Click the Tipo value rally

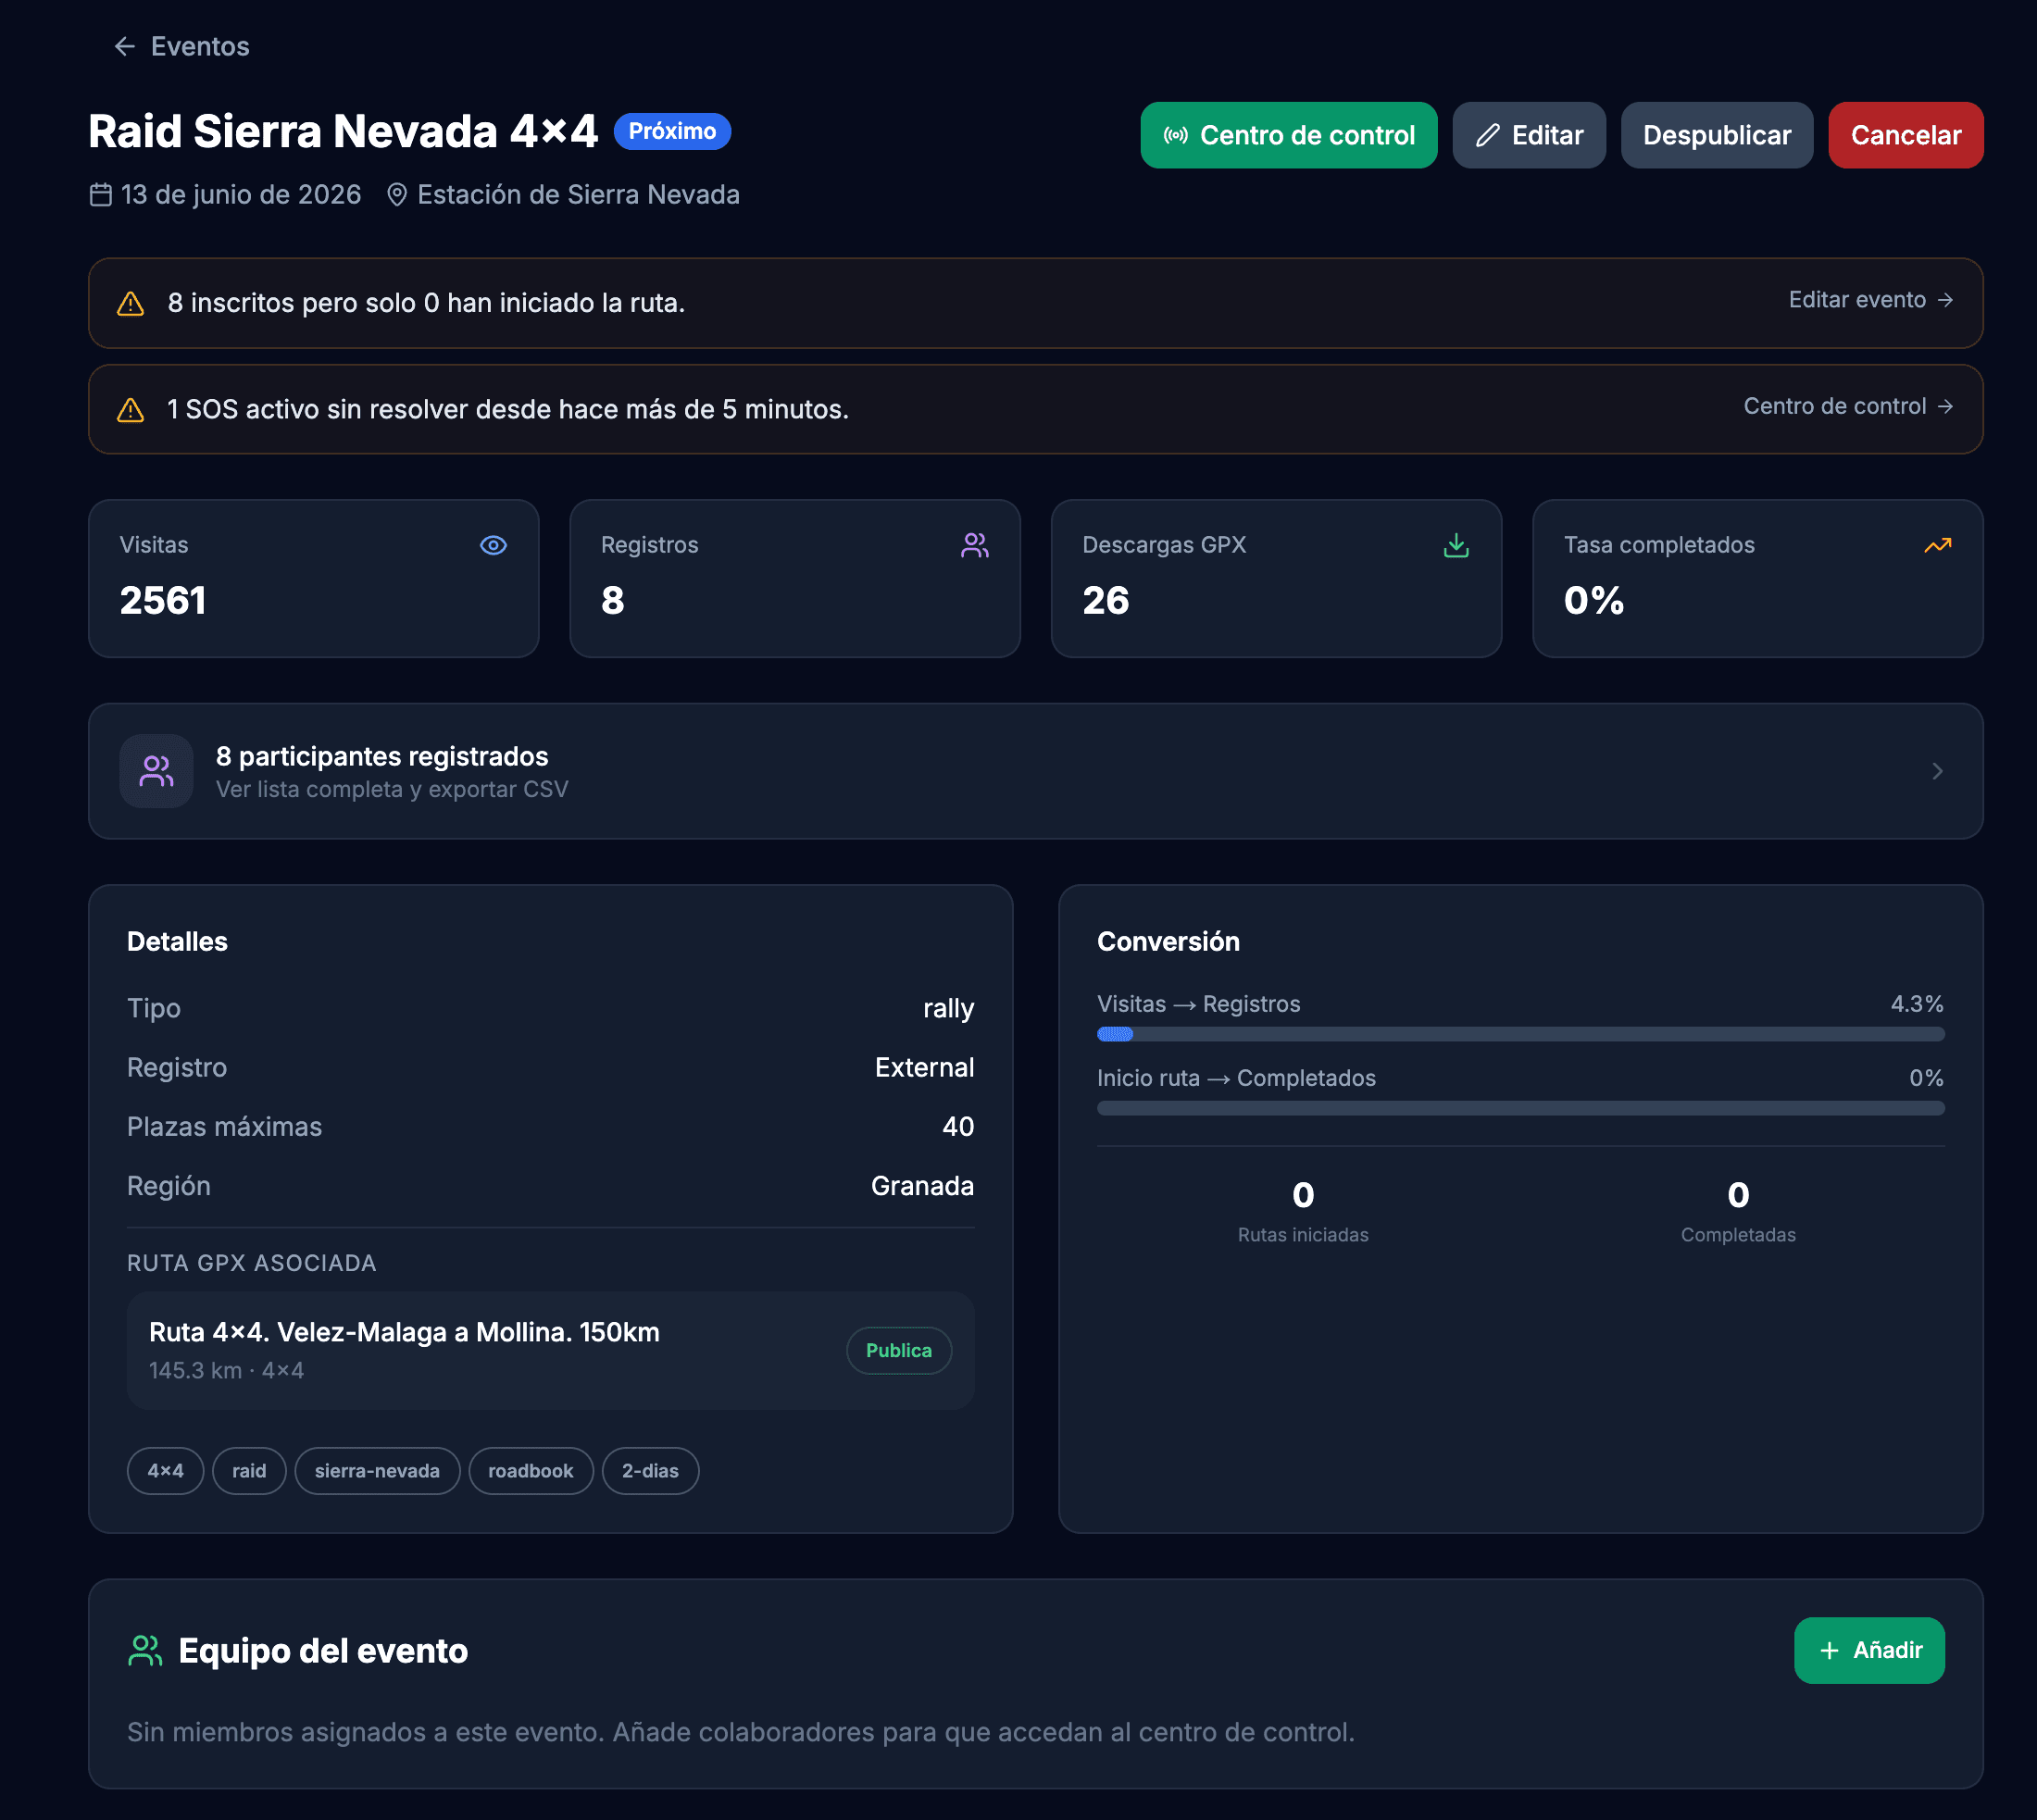coord(948,1008)
